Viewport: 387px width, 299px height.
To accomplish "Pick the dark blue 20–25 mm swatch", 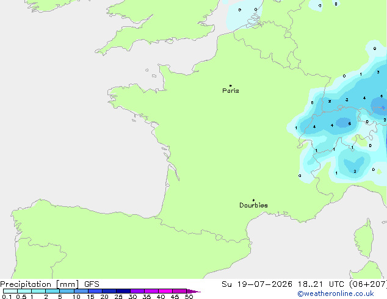I will (109, 291).
